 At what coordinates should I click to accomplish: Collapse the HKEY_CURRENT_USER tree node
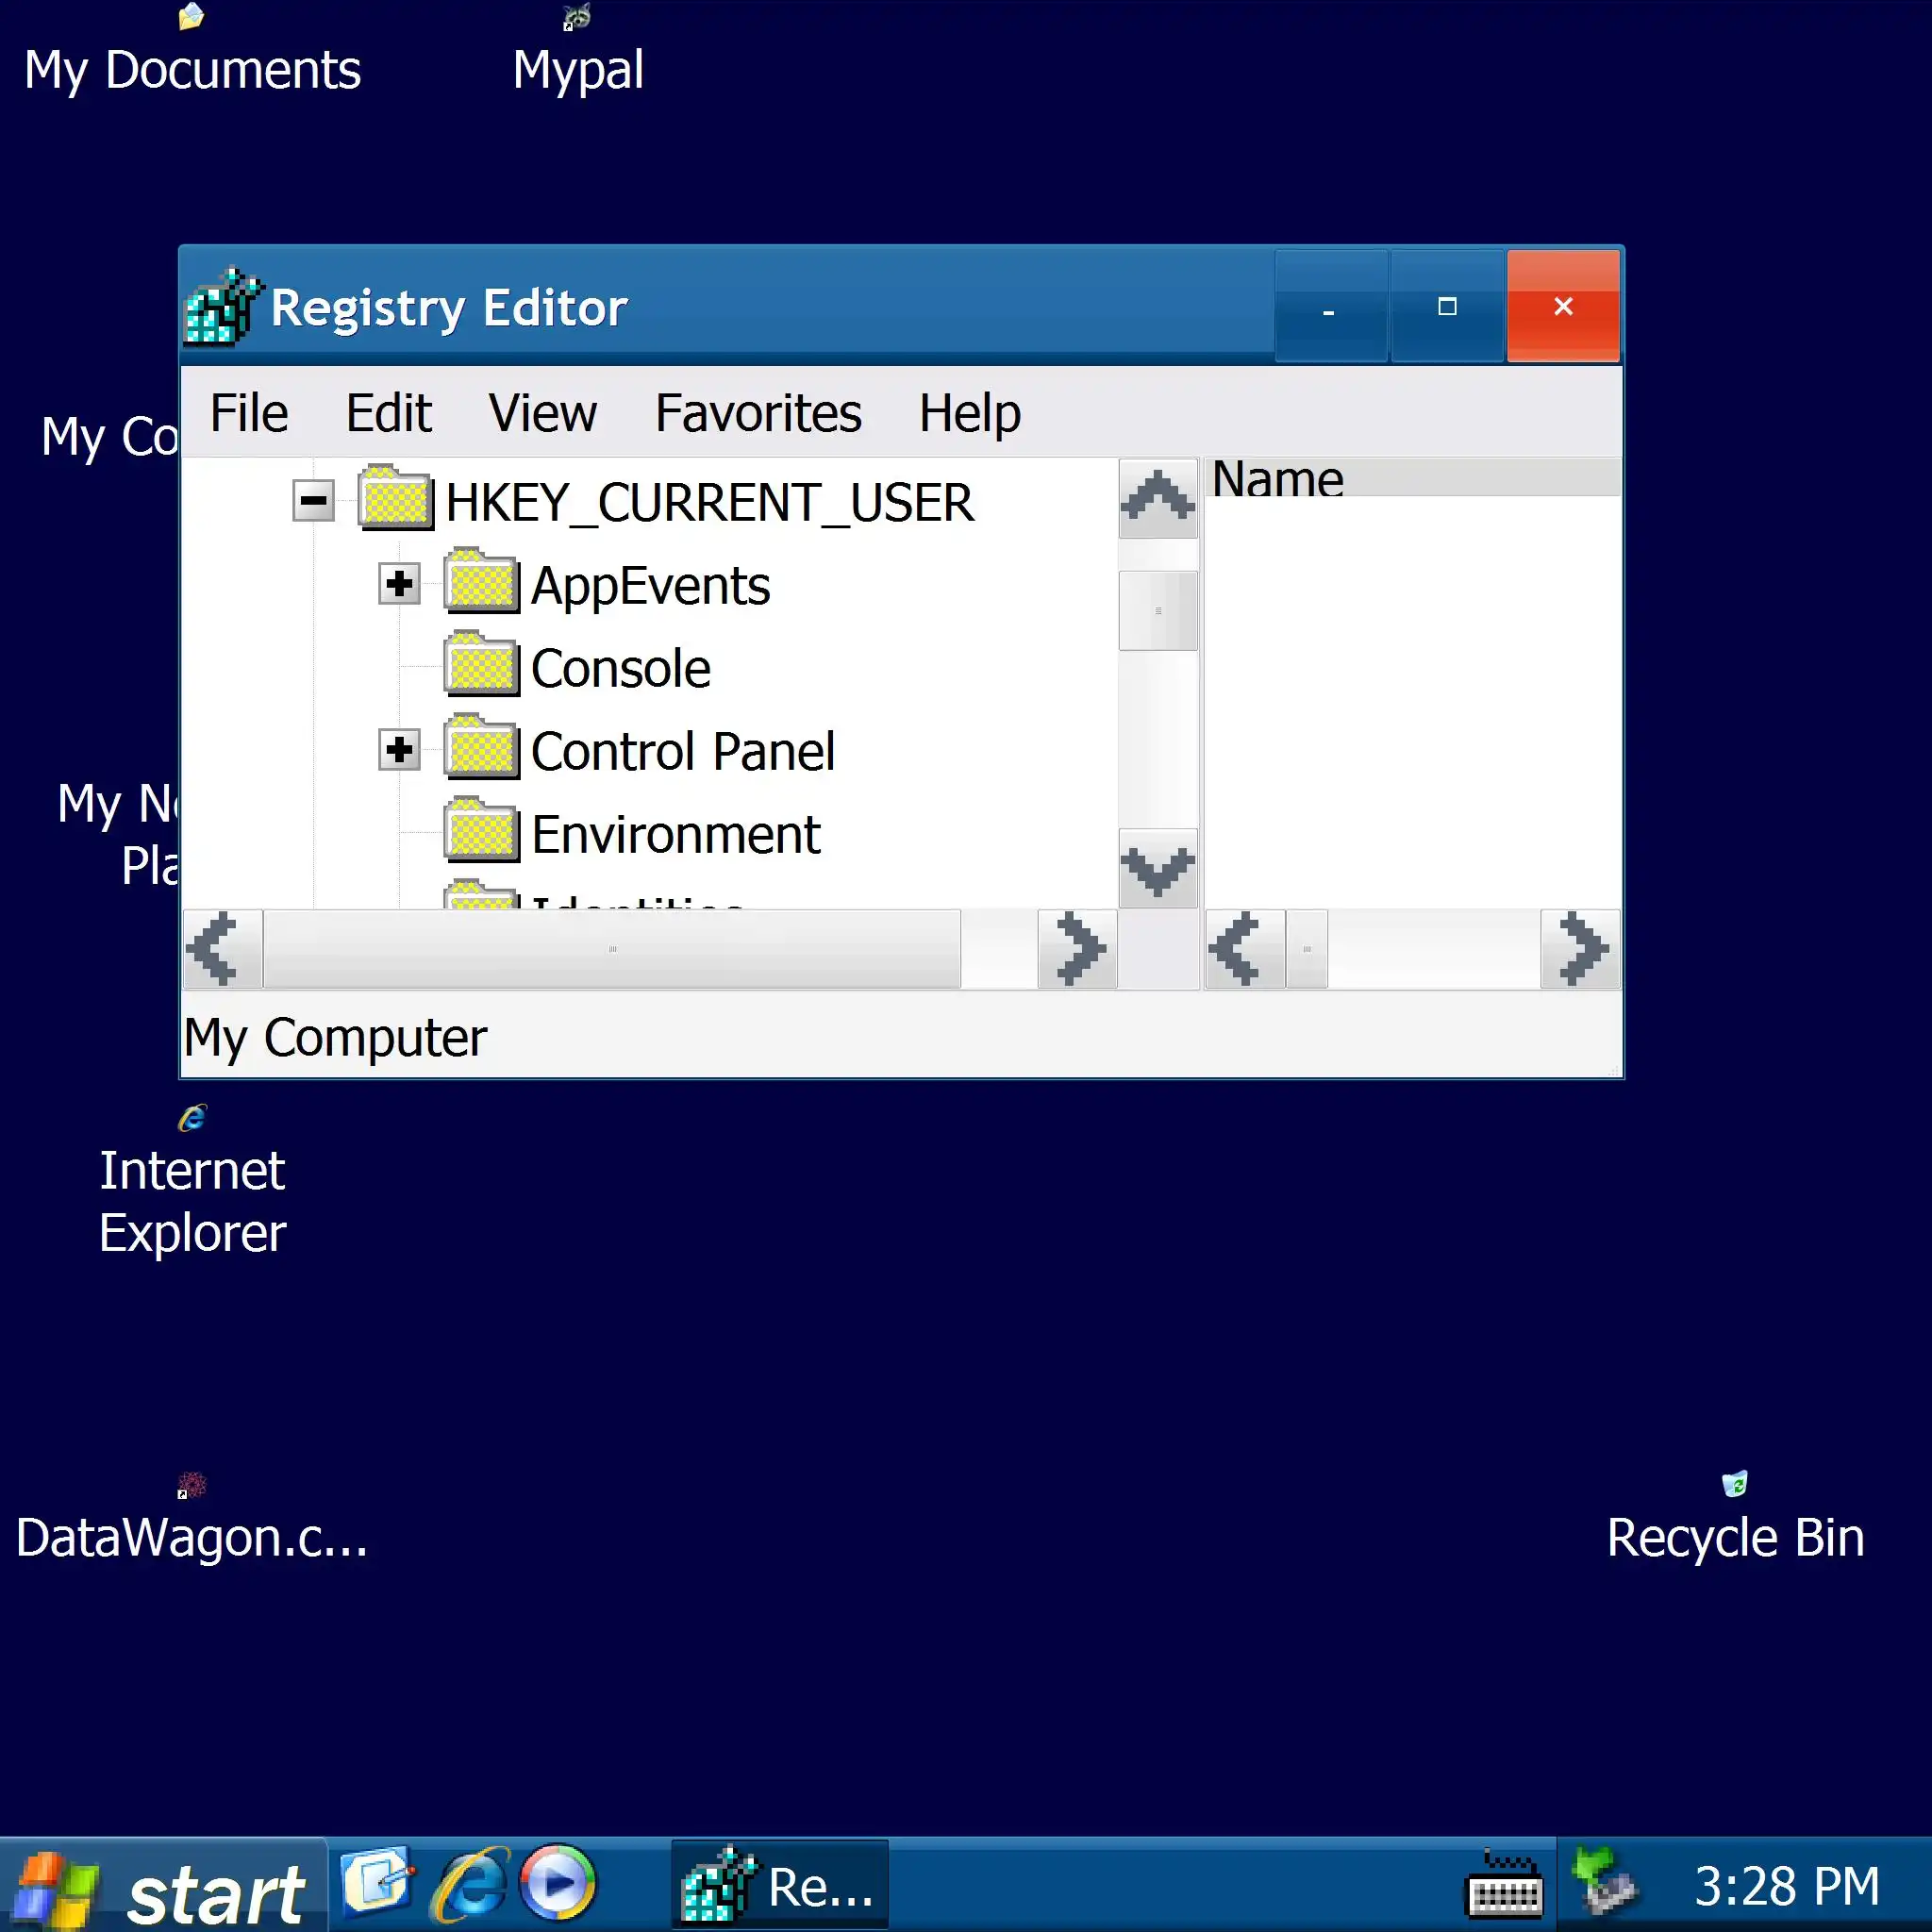[313, 500]
